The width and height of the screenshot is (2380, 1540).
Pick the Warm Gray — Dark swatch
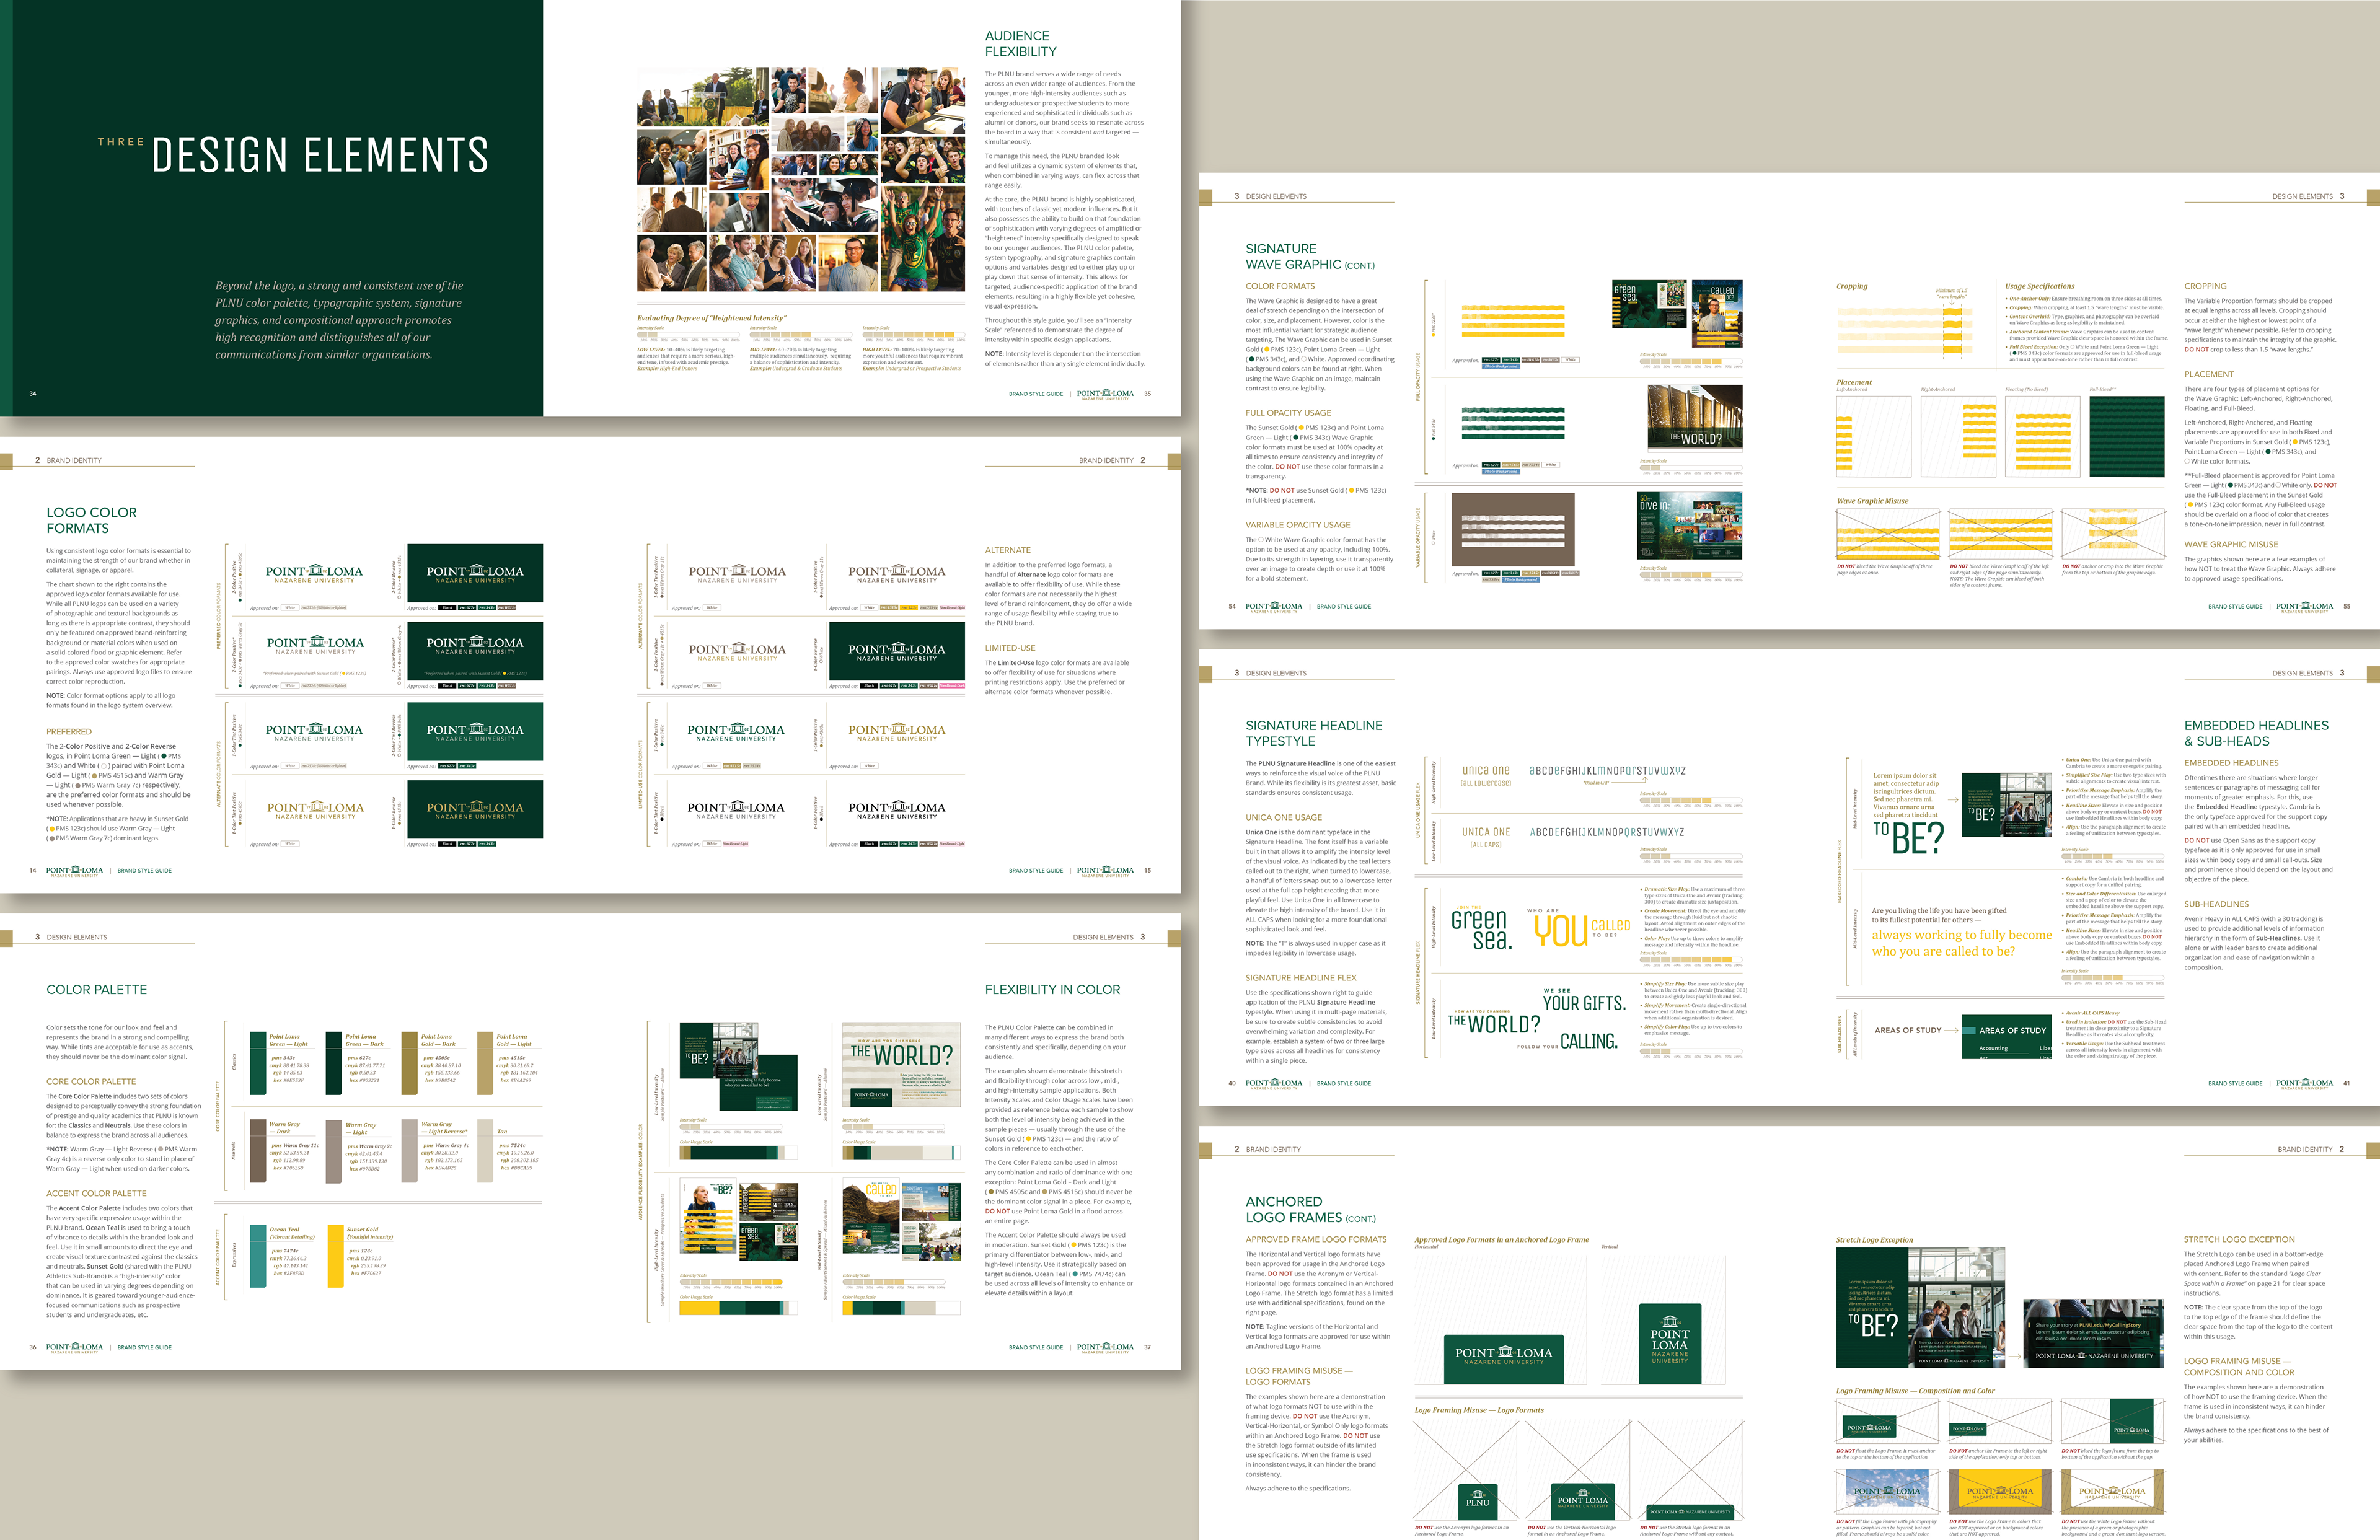pos(258,1150)
